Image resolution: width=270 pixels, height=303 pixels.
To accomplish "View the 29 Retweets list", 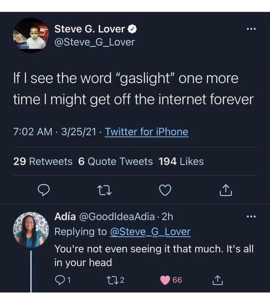I will [43, 162].
